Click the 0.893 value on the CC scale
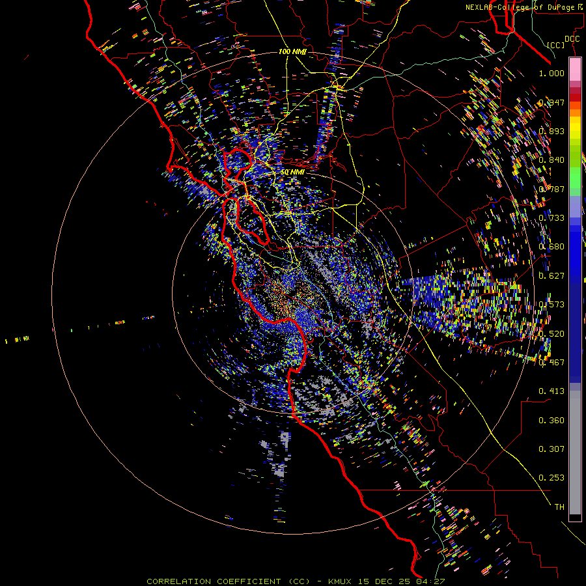The height and width of the screenshot is (586, 586). point(551,131)
